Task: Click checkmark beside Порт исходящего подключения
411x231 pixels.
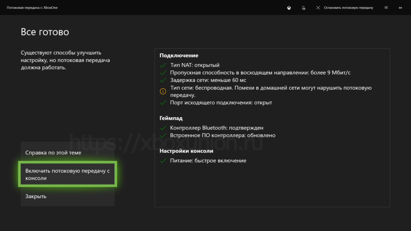Action: coord(163,103)
